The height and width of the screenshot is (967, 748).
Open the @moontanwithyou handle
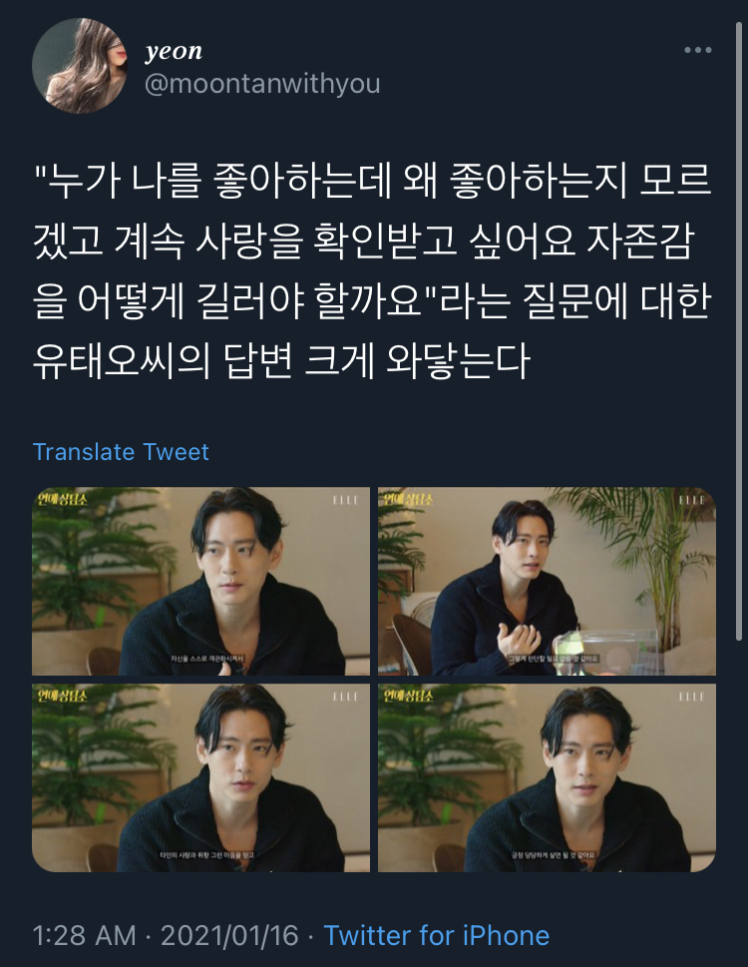click(x=262, y=84)
